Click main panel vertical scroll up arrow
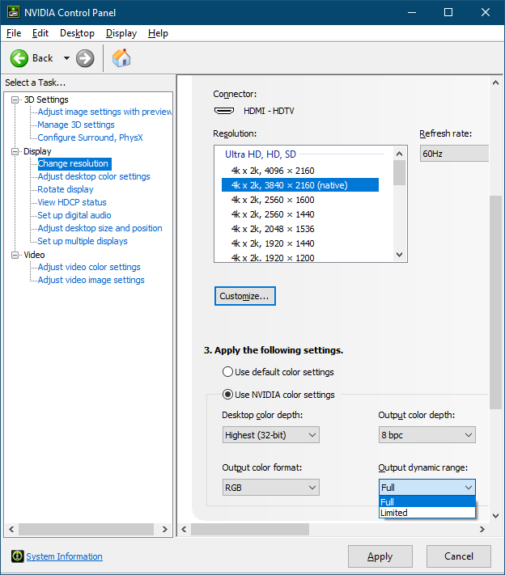Viewport: 505px width, 575px height. point(496,82)
